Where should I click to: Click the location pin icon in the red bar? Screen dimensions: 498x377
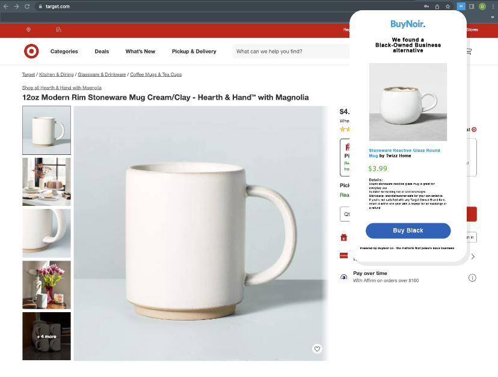point(28,29)
